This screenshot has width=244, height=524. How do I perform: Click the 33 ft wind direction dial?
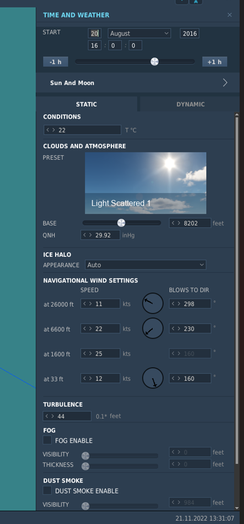153,378
